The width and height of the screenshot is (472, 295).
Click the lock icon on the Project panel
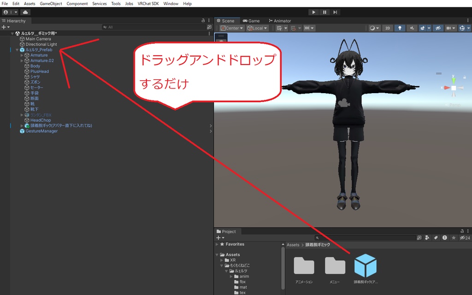pos(461,231)
